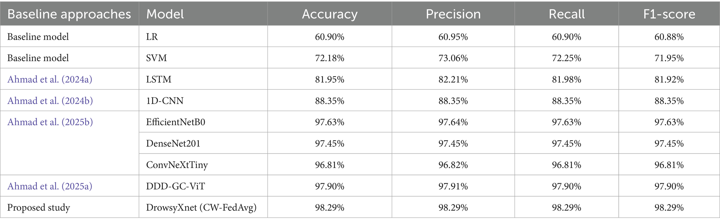Click the DrowsyXnet (CW-FedAvg) model cell
The width and height of the screenshot is (720, 224).
point(201,208)
